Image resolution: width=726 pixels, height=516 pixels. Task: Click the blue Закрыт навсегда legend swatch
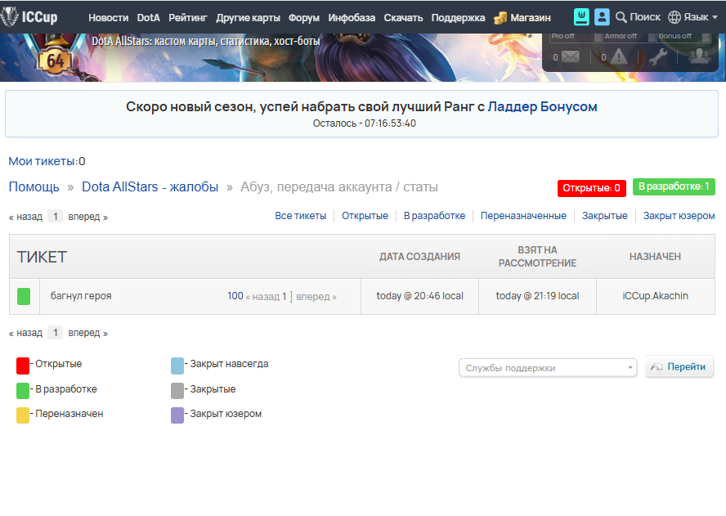coord(177,366)
